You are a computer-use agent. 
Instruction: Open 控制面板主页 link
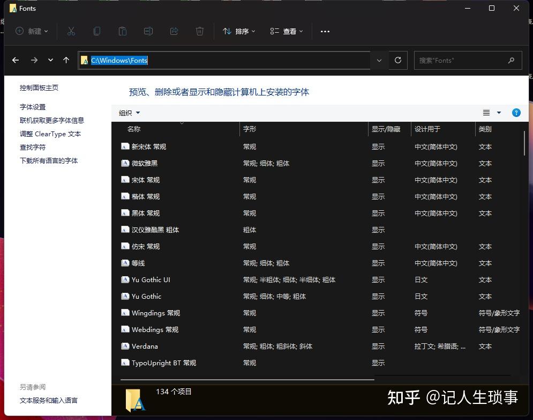(x=39, y=88)
